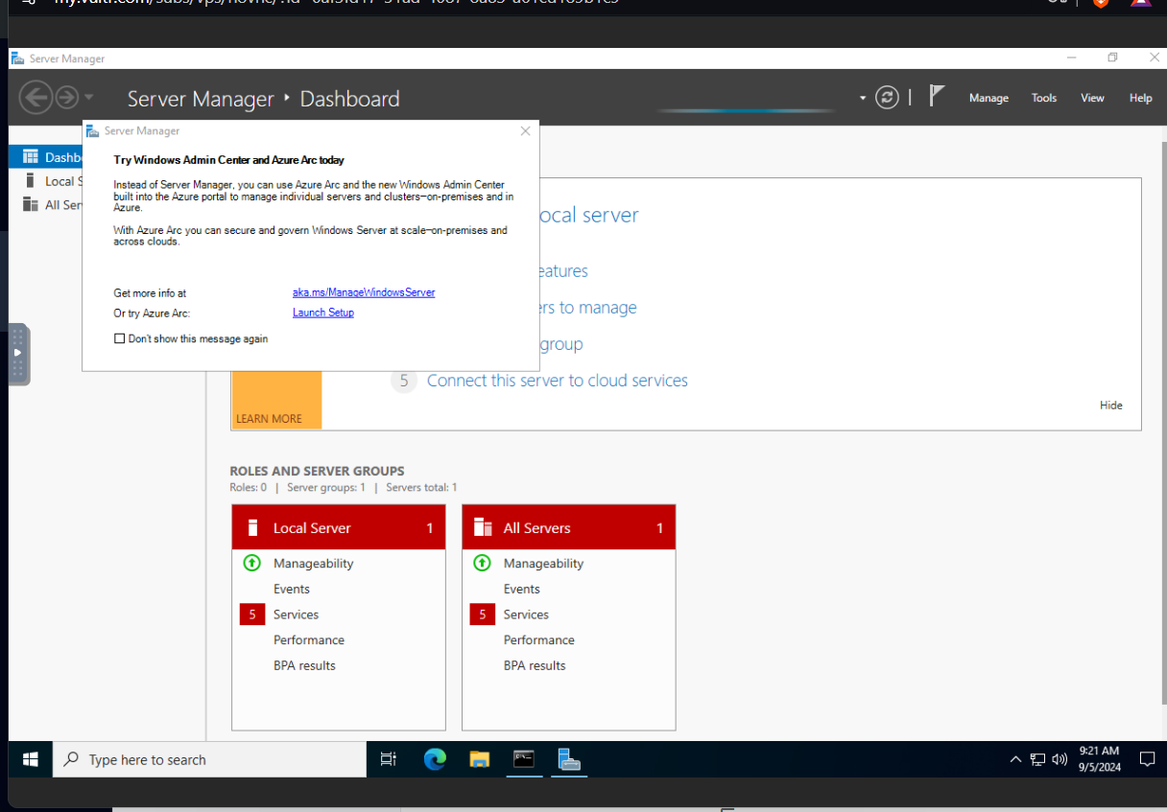Click Connect this server to cloud services
This screenshot has height=812, width=1167.
[558, 381]
